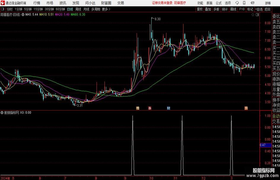
Task: Switch to 30分钟 chart period
Action: 49,9
